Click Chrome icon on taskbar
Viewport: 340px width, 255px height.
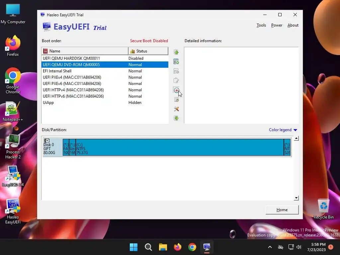pyautogui.click(x=192, y=247)
